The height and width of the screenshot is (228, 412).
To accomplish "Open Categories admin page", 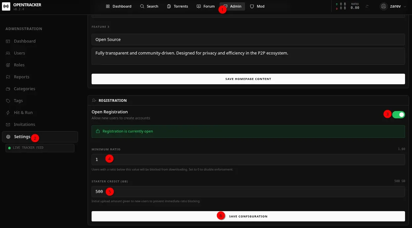I will tap(24, 89).
